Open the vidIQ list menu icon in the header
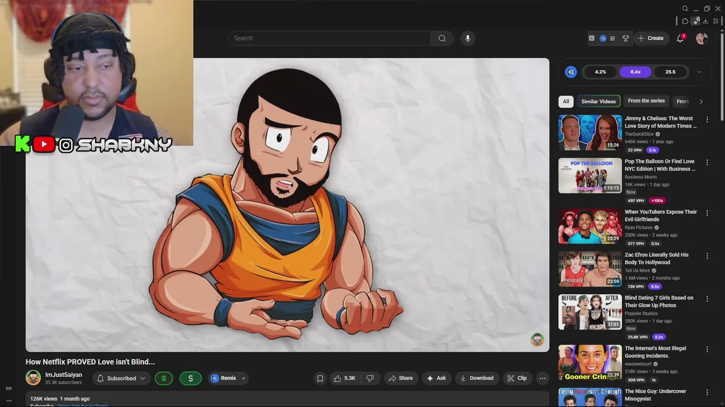The height and width of the screenshot is (407, 725). coord(612,38)
